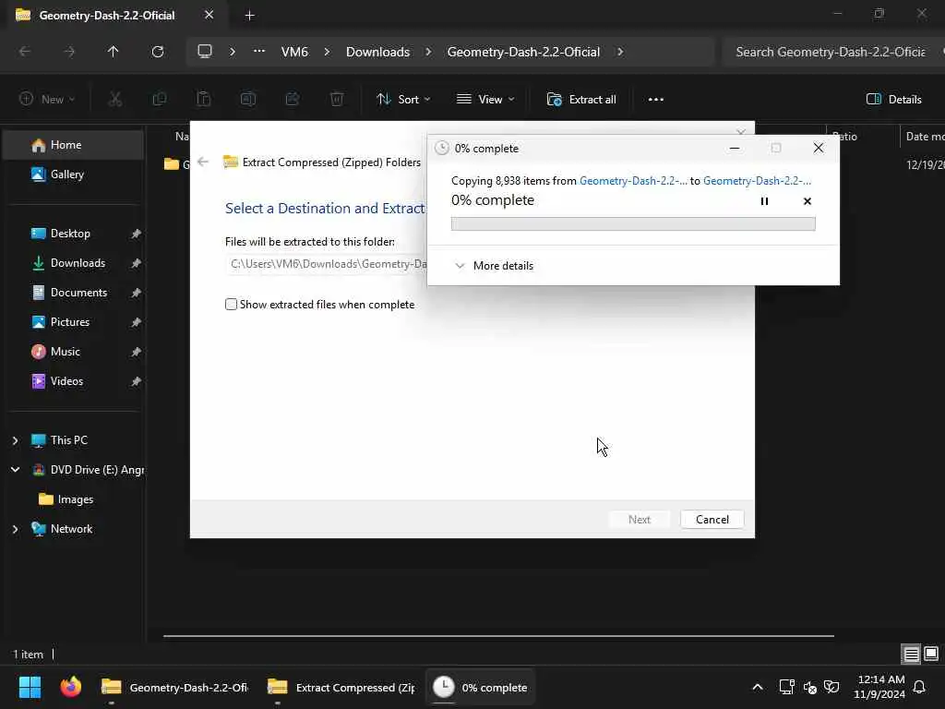Click Search Geometry-Dash-2.2-Oficial box
Screen dimensions: 945x709
831,52
